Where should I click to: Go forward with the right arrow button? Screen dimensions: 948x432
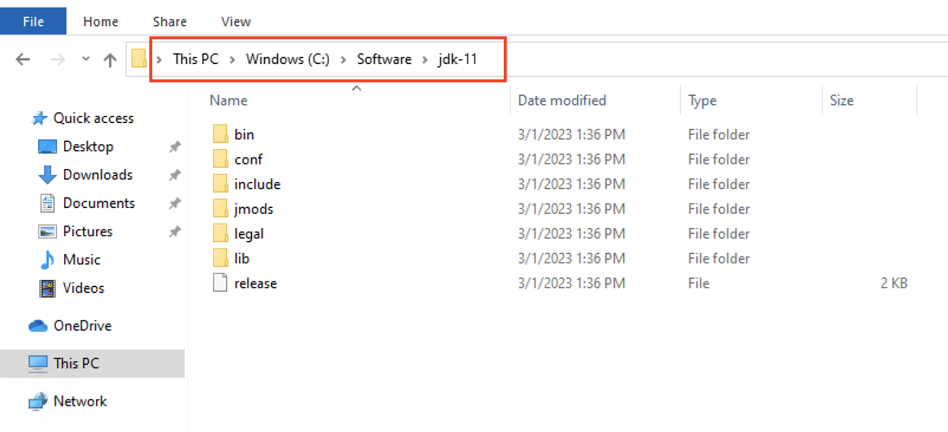click(57, 59)
